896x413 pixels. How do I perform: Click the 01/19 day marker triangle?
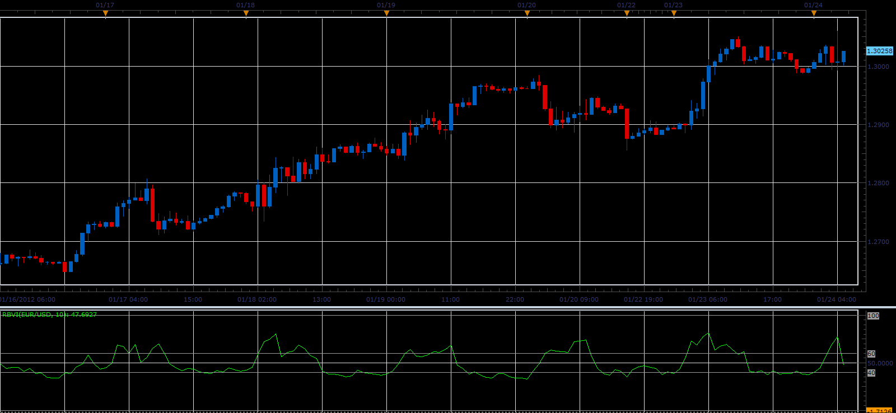pos(386,14)
